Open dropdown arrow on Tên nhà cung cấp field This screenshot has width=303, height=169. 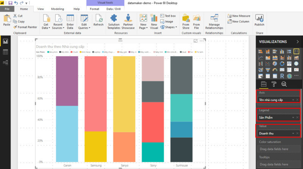click(293, 100)
